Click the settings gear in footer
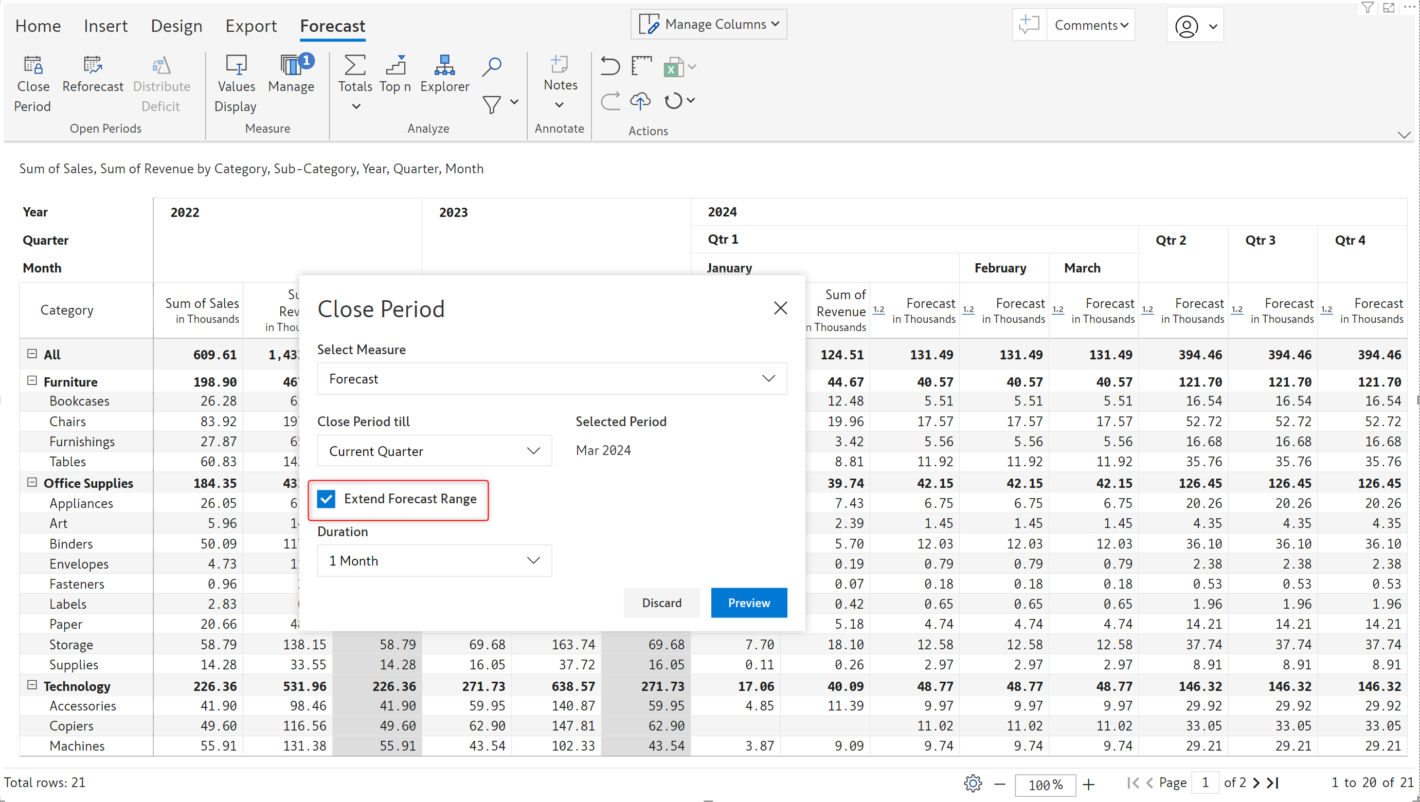This screenshot has width=1420, height=802. pos(973,782)
